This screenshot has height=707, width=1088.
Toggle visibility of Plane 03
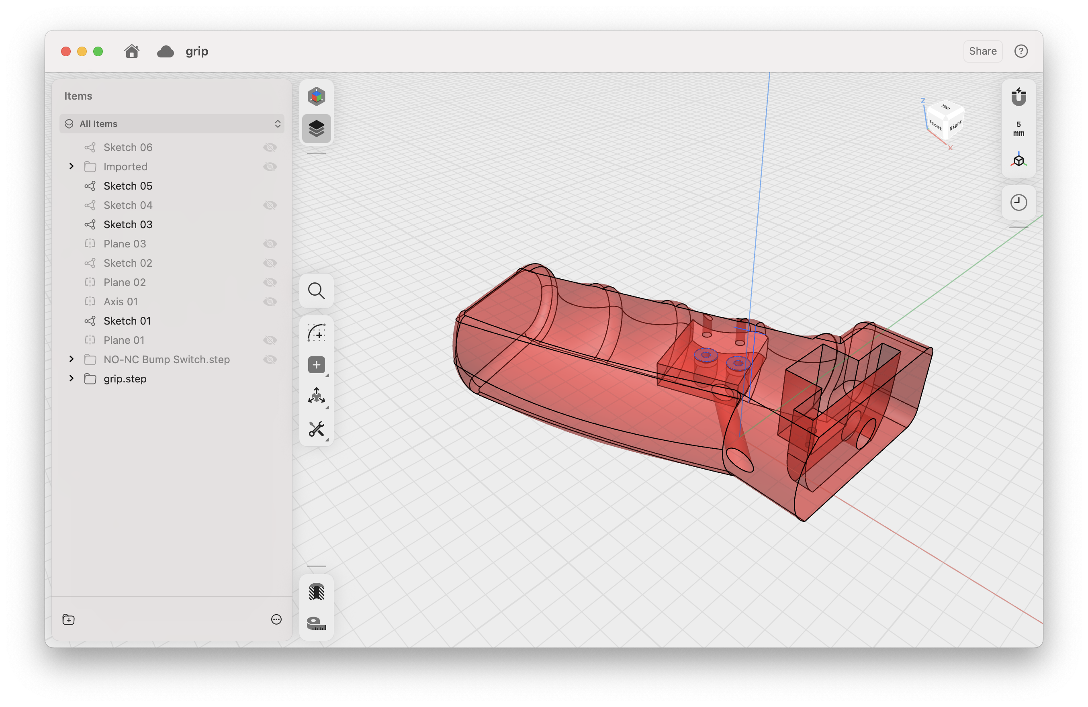[x=270, y=244]
